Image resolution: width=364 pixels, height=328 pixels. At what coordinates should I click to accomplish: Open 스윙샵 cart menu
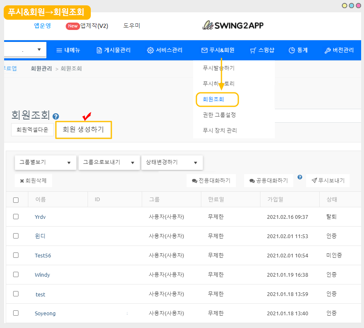pos(262,50)
